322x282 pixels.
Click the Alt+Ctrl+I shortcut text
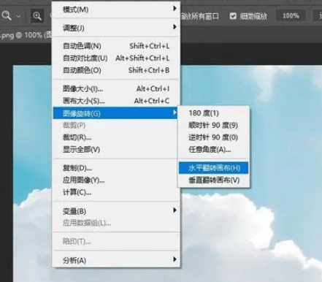153,88
